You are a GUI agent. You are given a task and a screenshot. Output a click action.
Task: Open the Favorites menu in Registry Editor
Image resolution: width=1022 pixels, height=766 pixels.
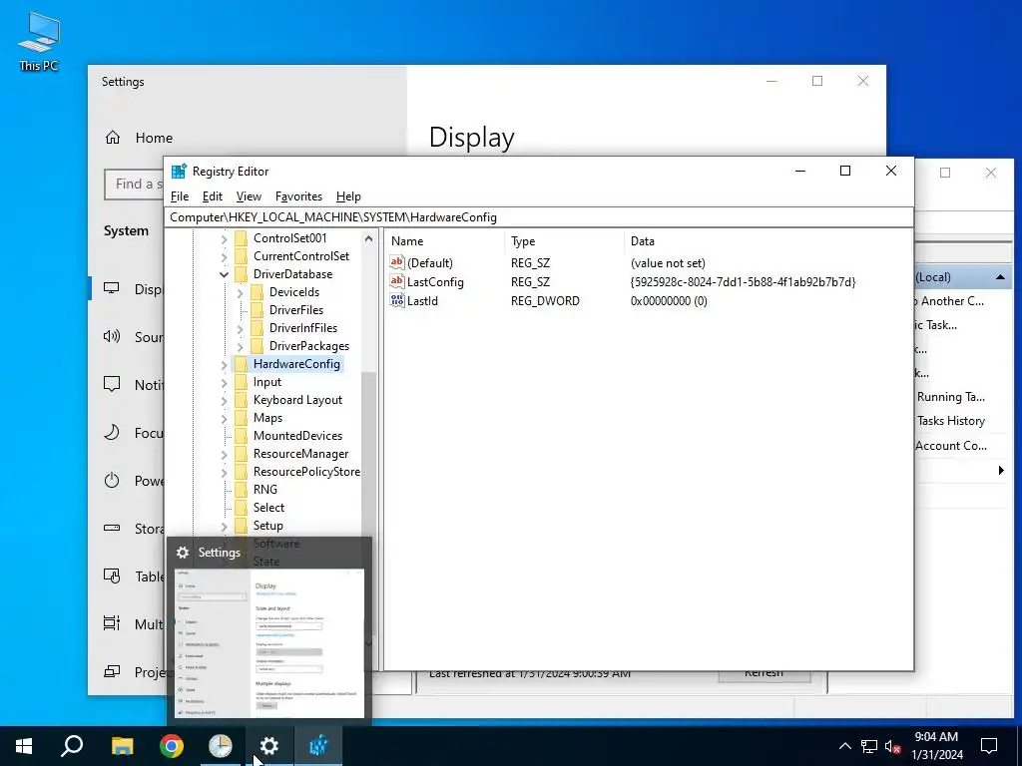(x=298, y=196)
